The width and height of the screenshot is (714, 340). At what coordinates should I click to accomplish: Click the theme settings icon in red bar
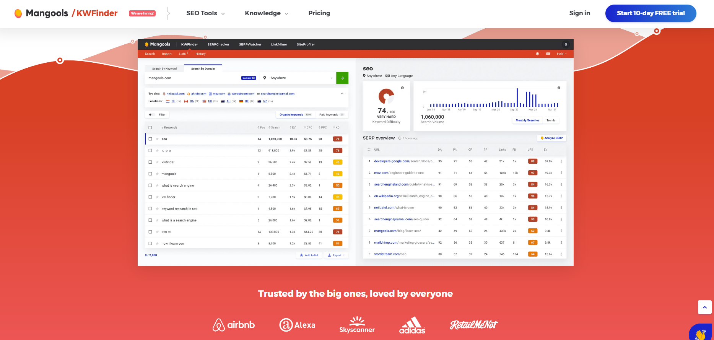click(537, 54)
